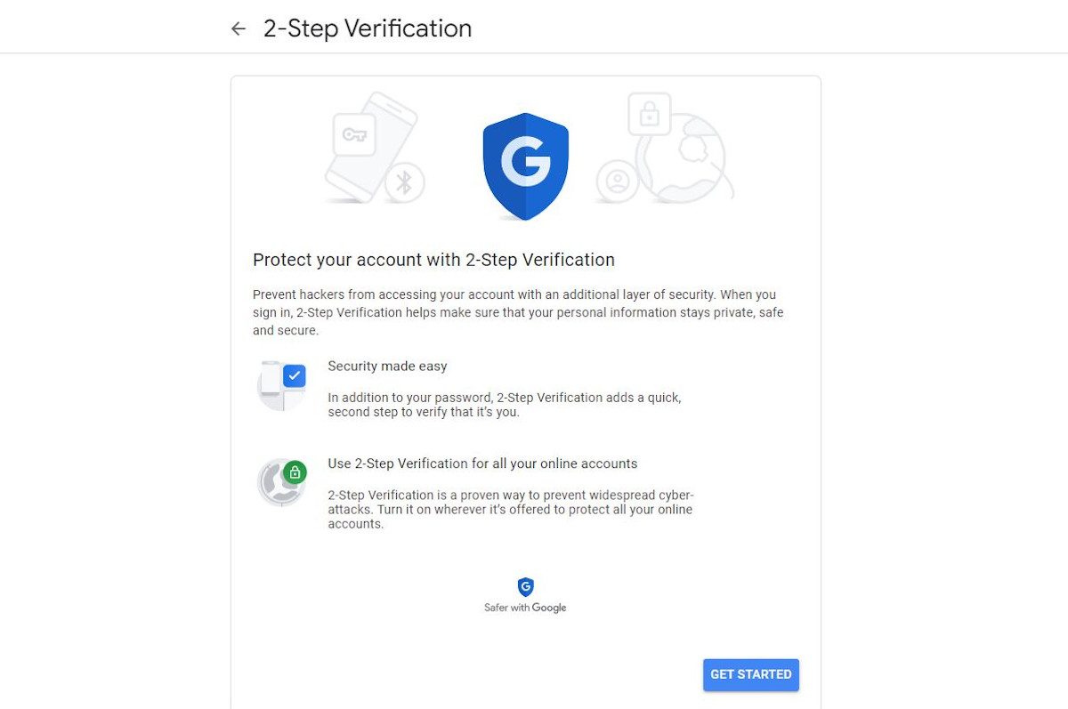Click the Protect your account with 2-Step Verification heading
This screenshot has width=1068, height=709.
(433, 260)
